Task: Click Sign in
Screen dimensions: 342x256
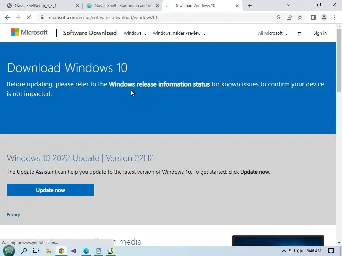Action: [x=320, y=33]
